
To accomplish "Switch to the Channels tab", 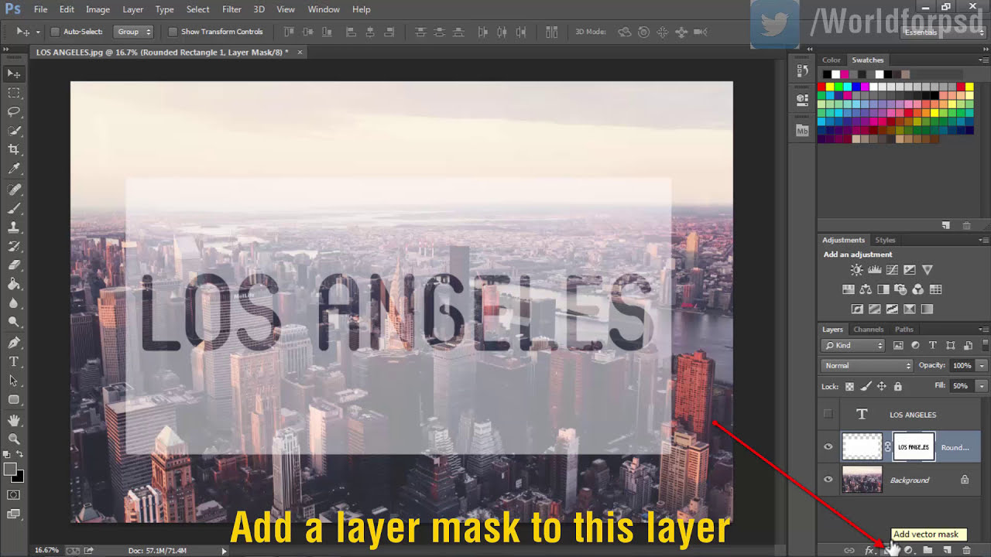I will pos(869,330).
